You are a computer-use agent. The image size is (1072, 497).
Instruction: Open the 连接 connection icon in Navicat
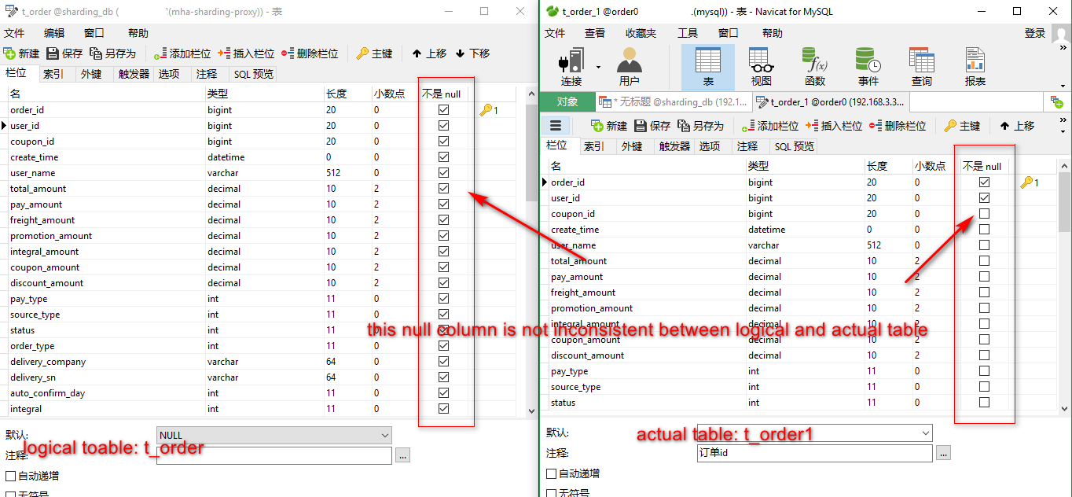(571, 67)
